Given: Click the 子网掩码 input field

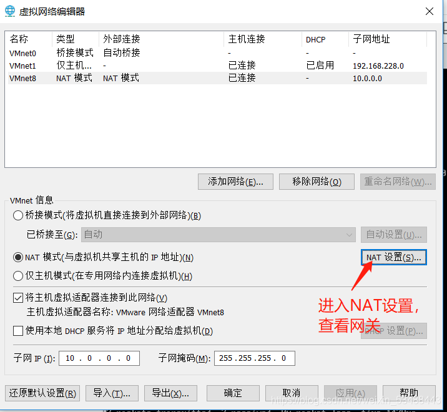Looking at the screenshot, I should [x=255, y=358].
